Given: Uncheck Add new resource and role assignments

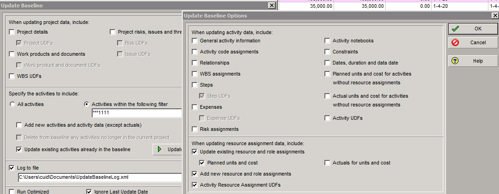Looking at the screenshot, I should pyautogui.click(x=195, y=174).
